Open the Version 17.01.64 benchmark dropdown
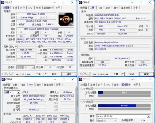The width and height of the screenshot is (155, 123). 123,116
